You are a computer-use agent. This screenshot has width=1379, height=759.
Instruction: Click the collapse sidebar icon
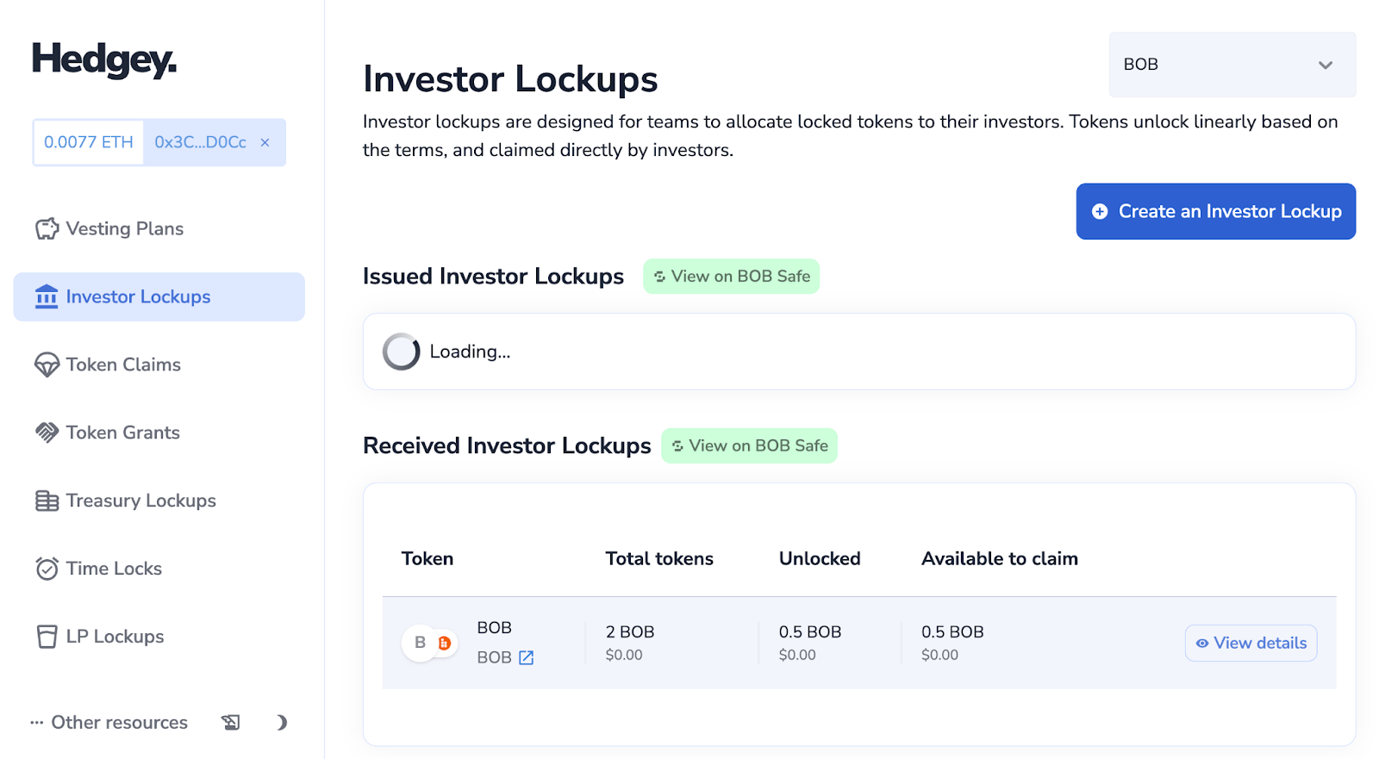(231, 722)
